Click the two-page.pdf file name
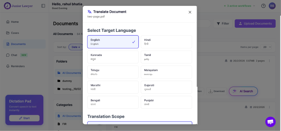Image resolution: width=281 pixels, height=131 pixels. [96, 17]
